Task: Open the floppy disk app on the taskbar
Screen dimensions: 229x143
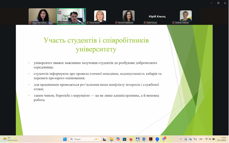Action: click(x=138, y=139)
